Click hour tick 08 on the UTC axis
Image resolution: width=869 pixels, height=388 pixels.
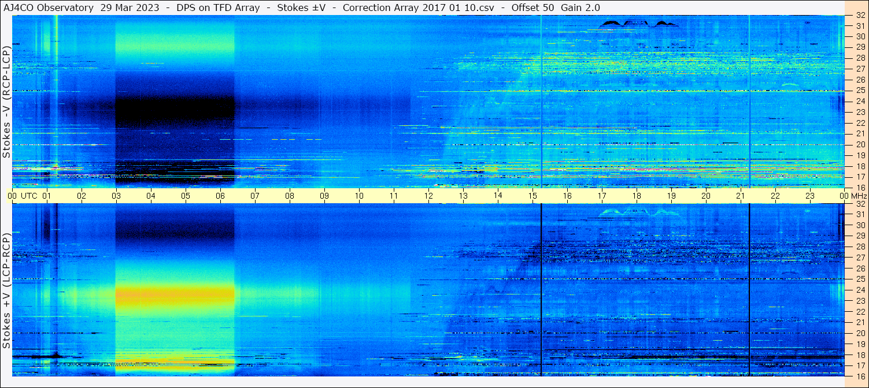pyautogui.click(x=290, y=196)
